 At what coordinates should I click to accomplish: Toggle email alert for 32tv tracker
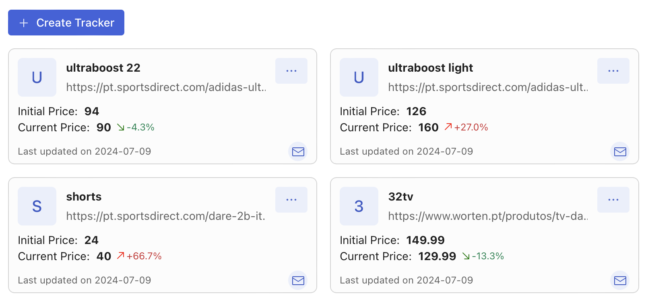coord(620,280)
